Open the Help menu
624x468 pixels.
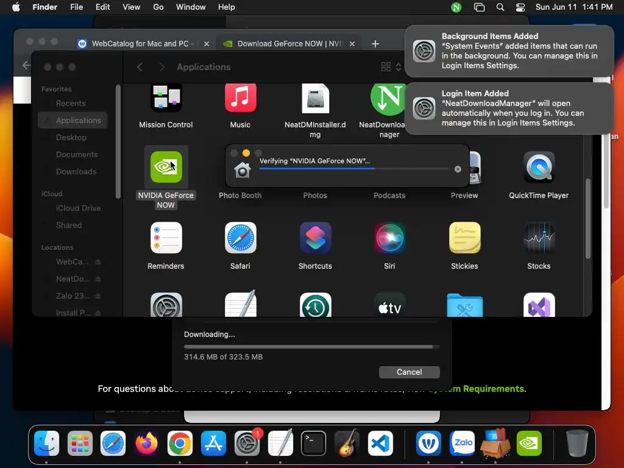pyautogui.click(x=227, y=7)
